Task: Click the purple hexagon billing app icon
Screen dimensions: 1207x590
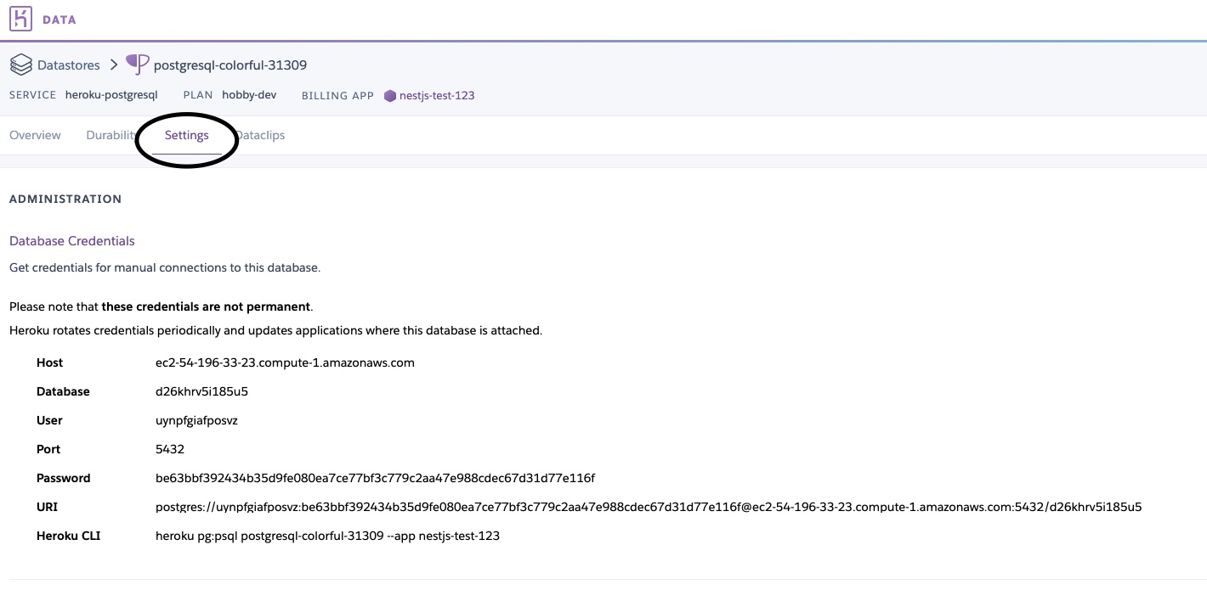Action: (x=390, y=96)
